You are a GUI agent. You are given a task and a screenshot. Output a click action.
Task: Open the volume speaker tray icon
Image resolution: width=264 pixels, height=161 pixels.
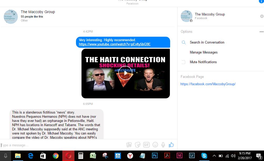[x=233, y=156]
